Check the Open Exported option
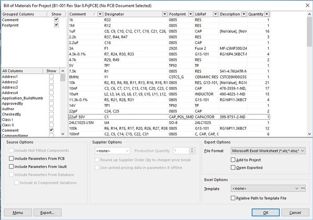Viewport: 313px width, 220px height. pos(233,167)
